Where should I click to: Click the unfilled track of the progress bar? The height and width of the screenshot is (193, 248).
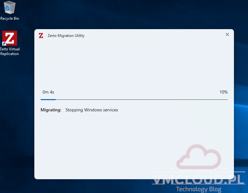point(140,99)
